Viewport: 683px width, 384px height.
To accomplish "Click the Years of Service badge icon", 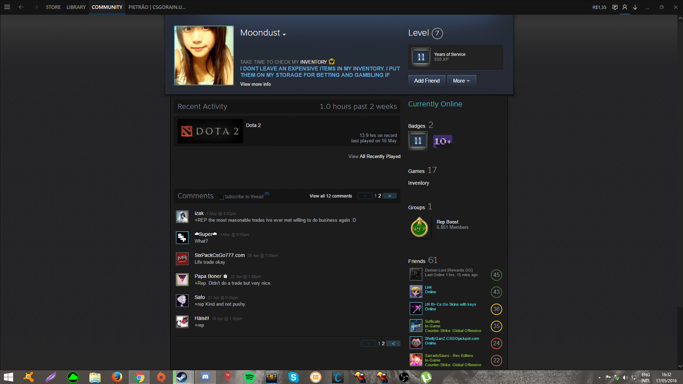I will tap(421, 57).
